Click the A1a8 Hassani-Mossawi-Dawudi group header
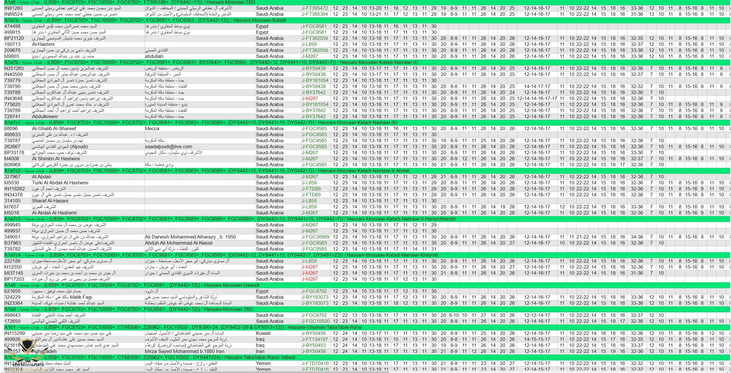This screenshot has width=731, height=373. (367, 285)
